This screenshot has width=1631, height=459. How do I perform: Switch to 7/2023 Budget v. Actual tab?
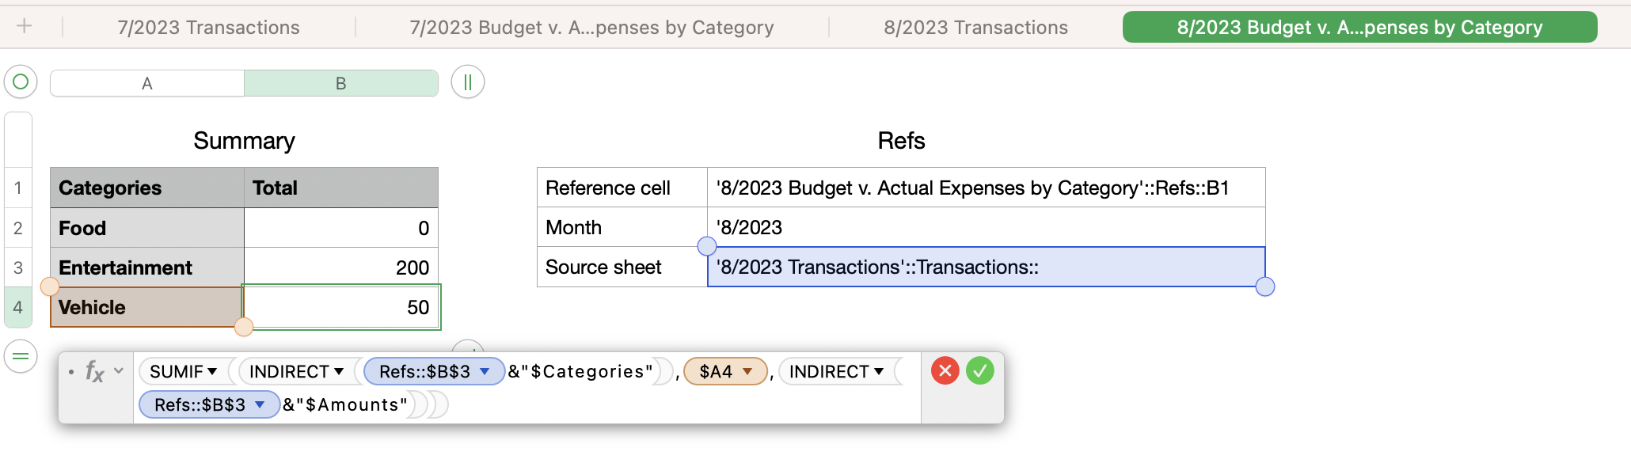pos(591,28)
